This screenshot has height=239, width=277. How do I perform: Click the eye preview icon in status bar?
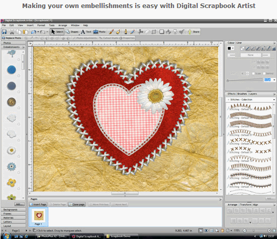click(206, 230)
